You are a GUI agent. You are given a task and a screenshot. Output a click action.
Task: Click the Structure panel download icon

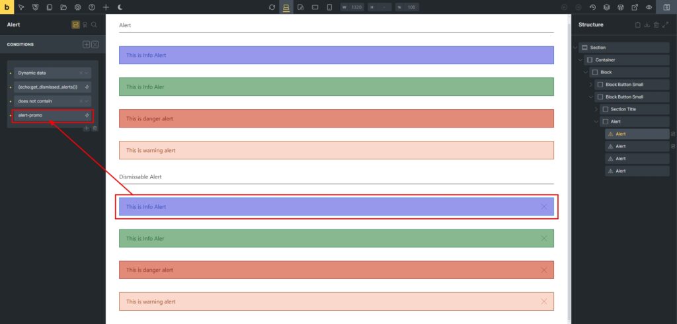click(647, 25)
